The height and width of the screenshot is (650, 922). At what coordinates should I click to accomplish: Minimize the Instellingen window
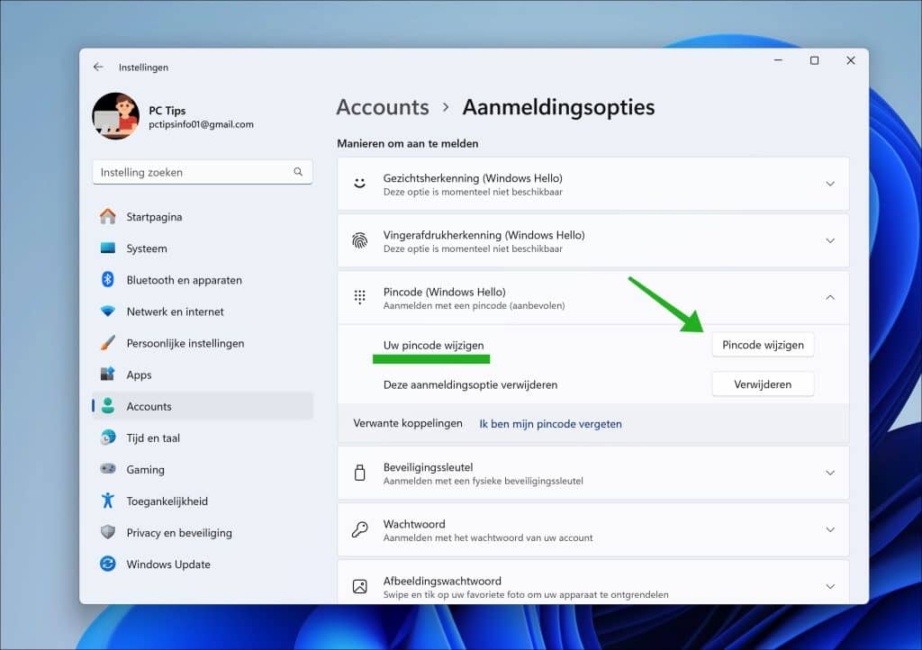(x=778, y=60)
